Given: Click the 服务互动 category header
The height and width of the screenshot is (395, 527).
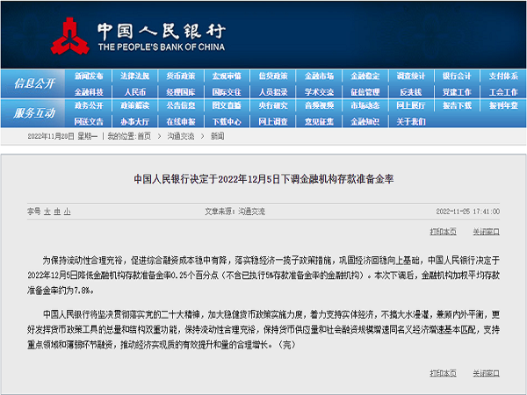Looking at the screenshot, I should point(34,113).
